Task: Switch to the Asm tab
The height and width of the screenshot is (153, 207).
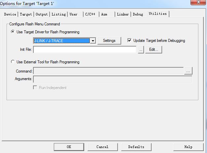Action: (x=107, y=14)
